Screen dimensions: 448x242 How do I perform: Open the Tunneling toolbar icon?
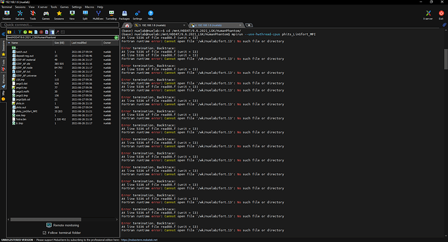111,15
